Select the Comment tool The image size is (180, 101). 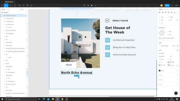[31, 5]
